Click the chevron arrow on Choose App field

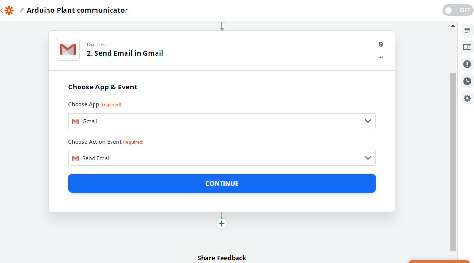(368, 121)
